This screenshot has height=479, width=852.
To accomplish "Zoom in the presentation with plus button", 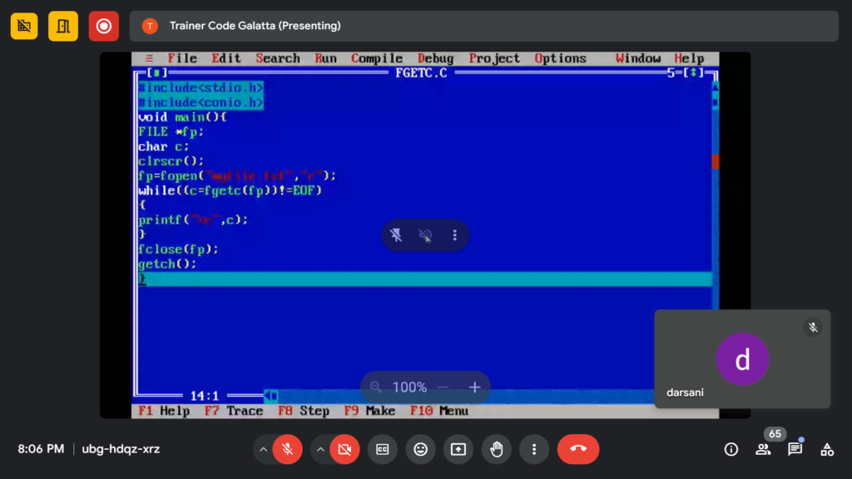I will click(474, 388).
